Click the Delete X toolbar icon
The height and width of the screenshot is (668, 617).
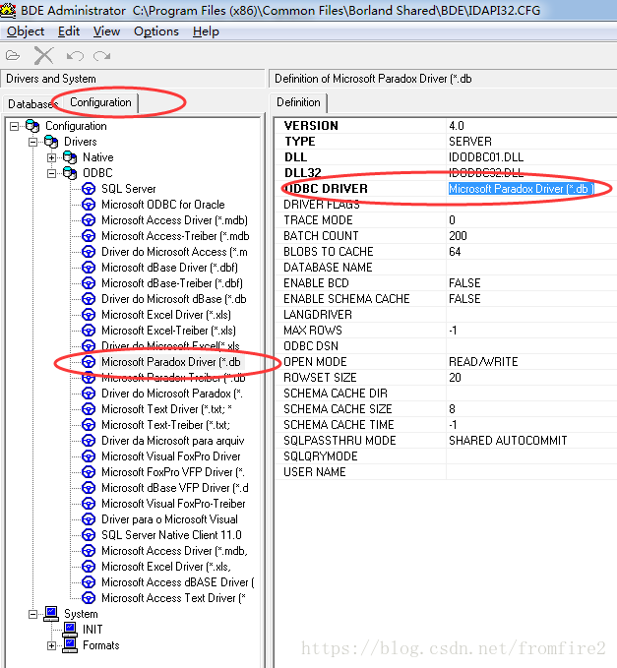coord(44,55)
